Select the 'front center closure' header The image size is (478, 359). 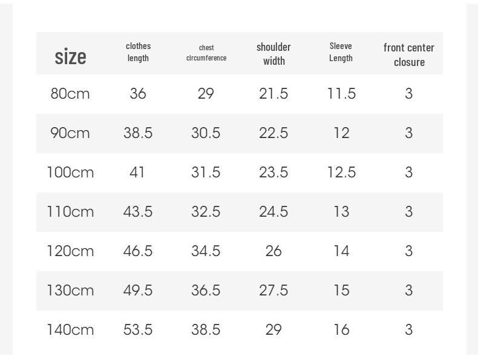409,55
